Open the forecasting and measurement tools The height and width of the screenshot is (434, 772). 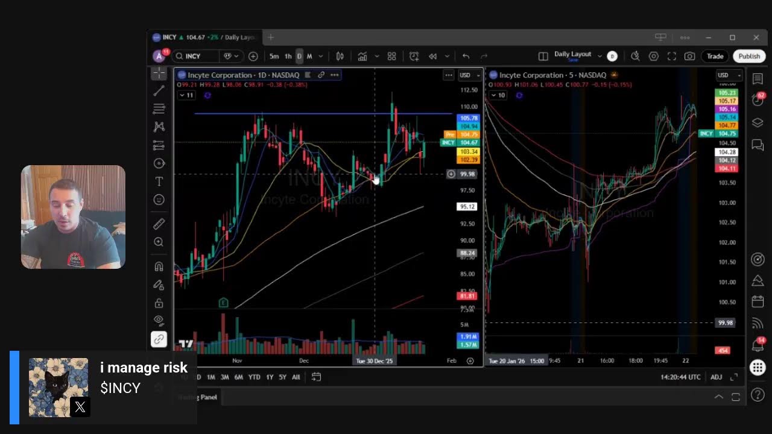point(159,145)
